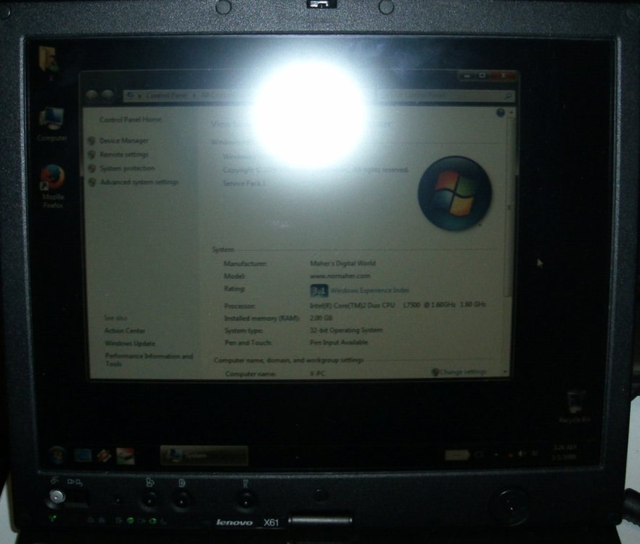Click the volume speaker icon in system tray
The width and height of the screenshot is (640, 544).
coord(521,455)
